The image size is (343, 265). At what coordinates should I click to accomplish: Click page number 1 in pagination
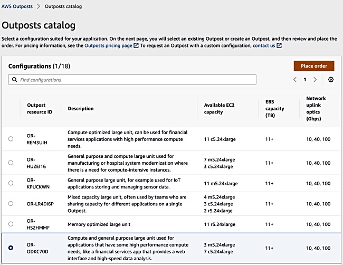coord(305,80)
